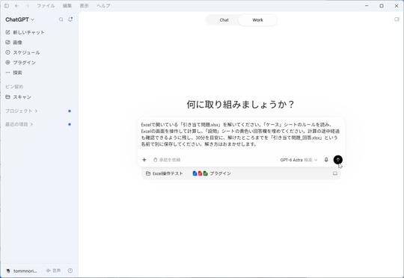Click inside the prompt text box
The height and width of the screenshot is (278, 404).
[x=240, y=135]
